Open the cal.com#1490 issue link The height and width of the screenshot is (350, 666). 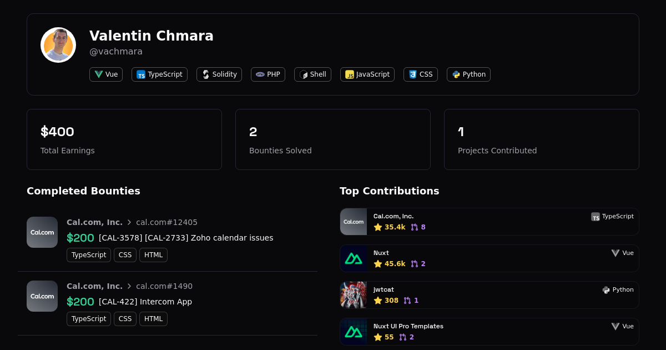pyautogui.click(x=164, y=286)
